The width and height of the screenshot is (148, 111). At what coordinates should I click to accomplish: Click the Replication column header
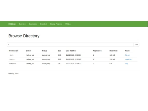pyautogui.click(x=97, y=51)
